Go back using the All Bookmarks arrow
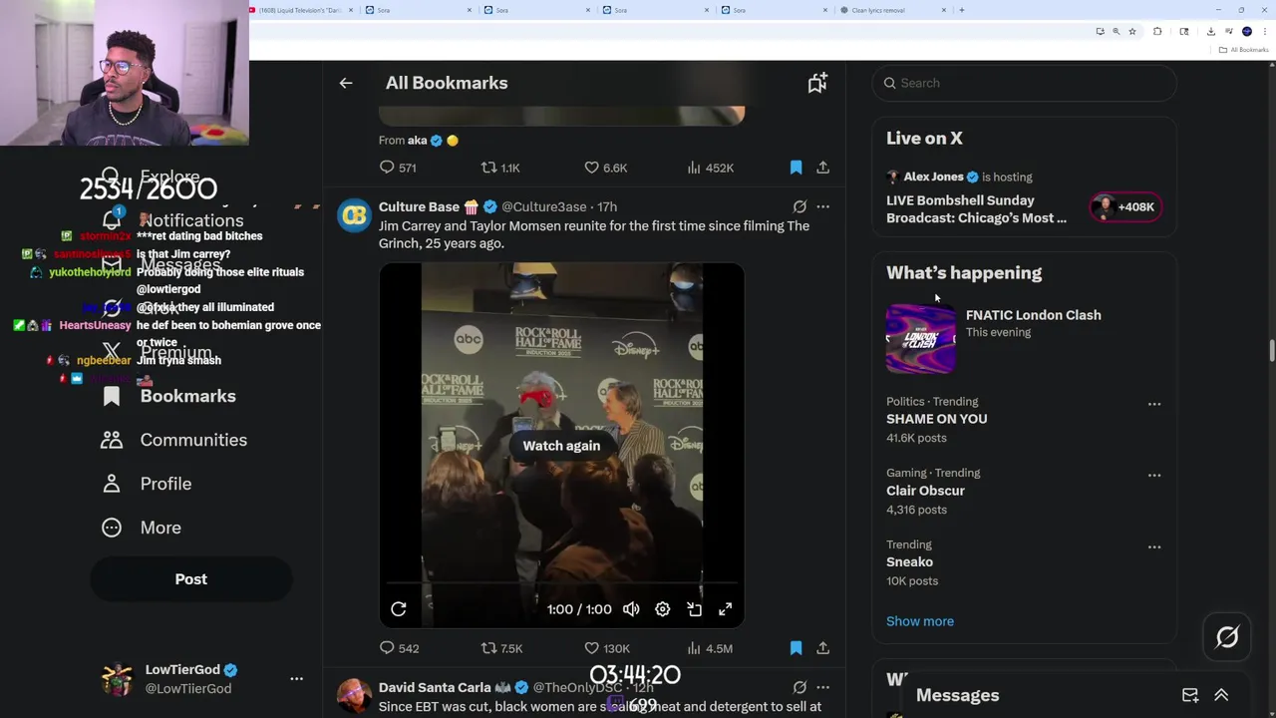The height and width of the screenshot is (718, 1276). click(x=346, y=83)
